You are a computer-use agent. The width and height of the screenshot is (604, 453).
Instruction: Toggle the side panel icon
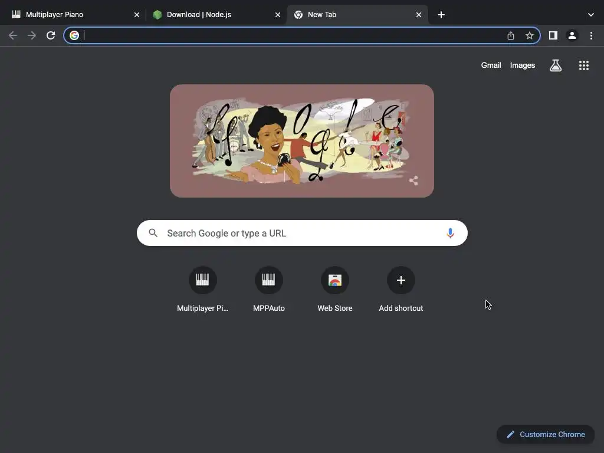coord(553,35)
